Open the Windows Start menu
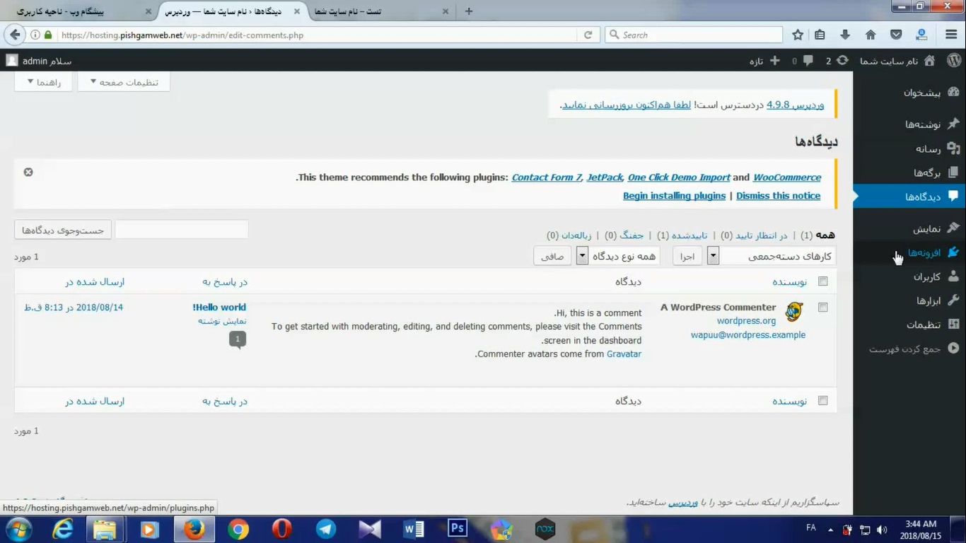This screenshot has height=543, width=966. (18, 529)
